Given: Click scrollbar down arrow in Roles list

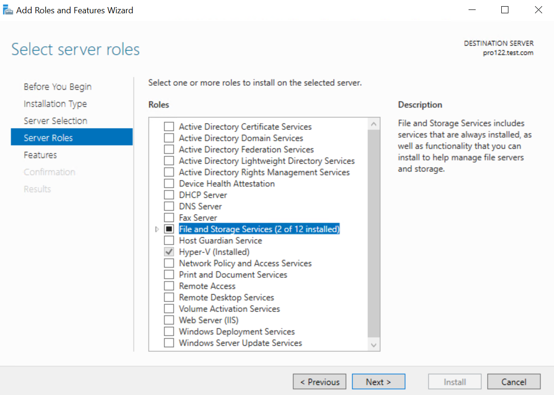Looking at the screenshot, I should point(374,345).
